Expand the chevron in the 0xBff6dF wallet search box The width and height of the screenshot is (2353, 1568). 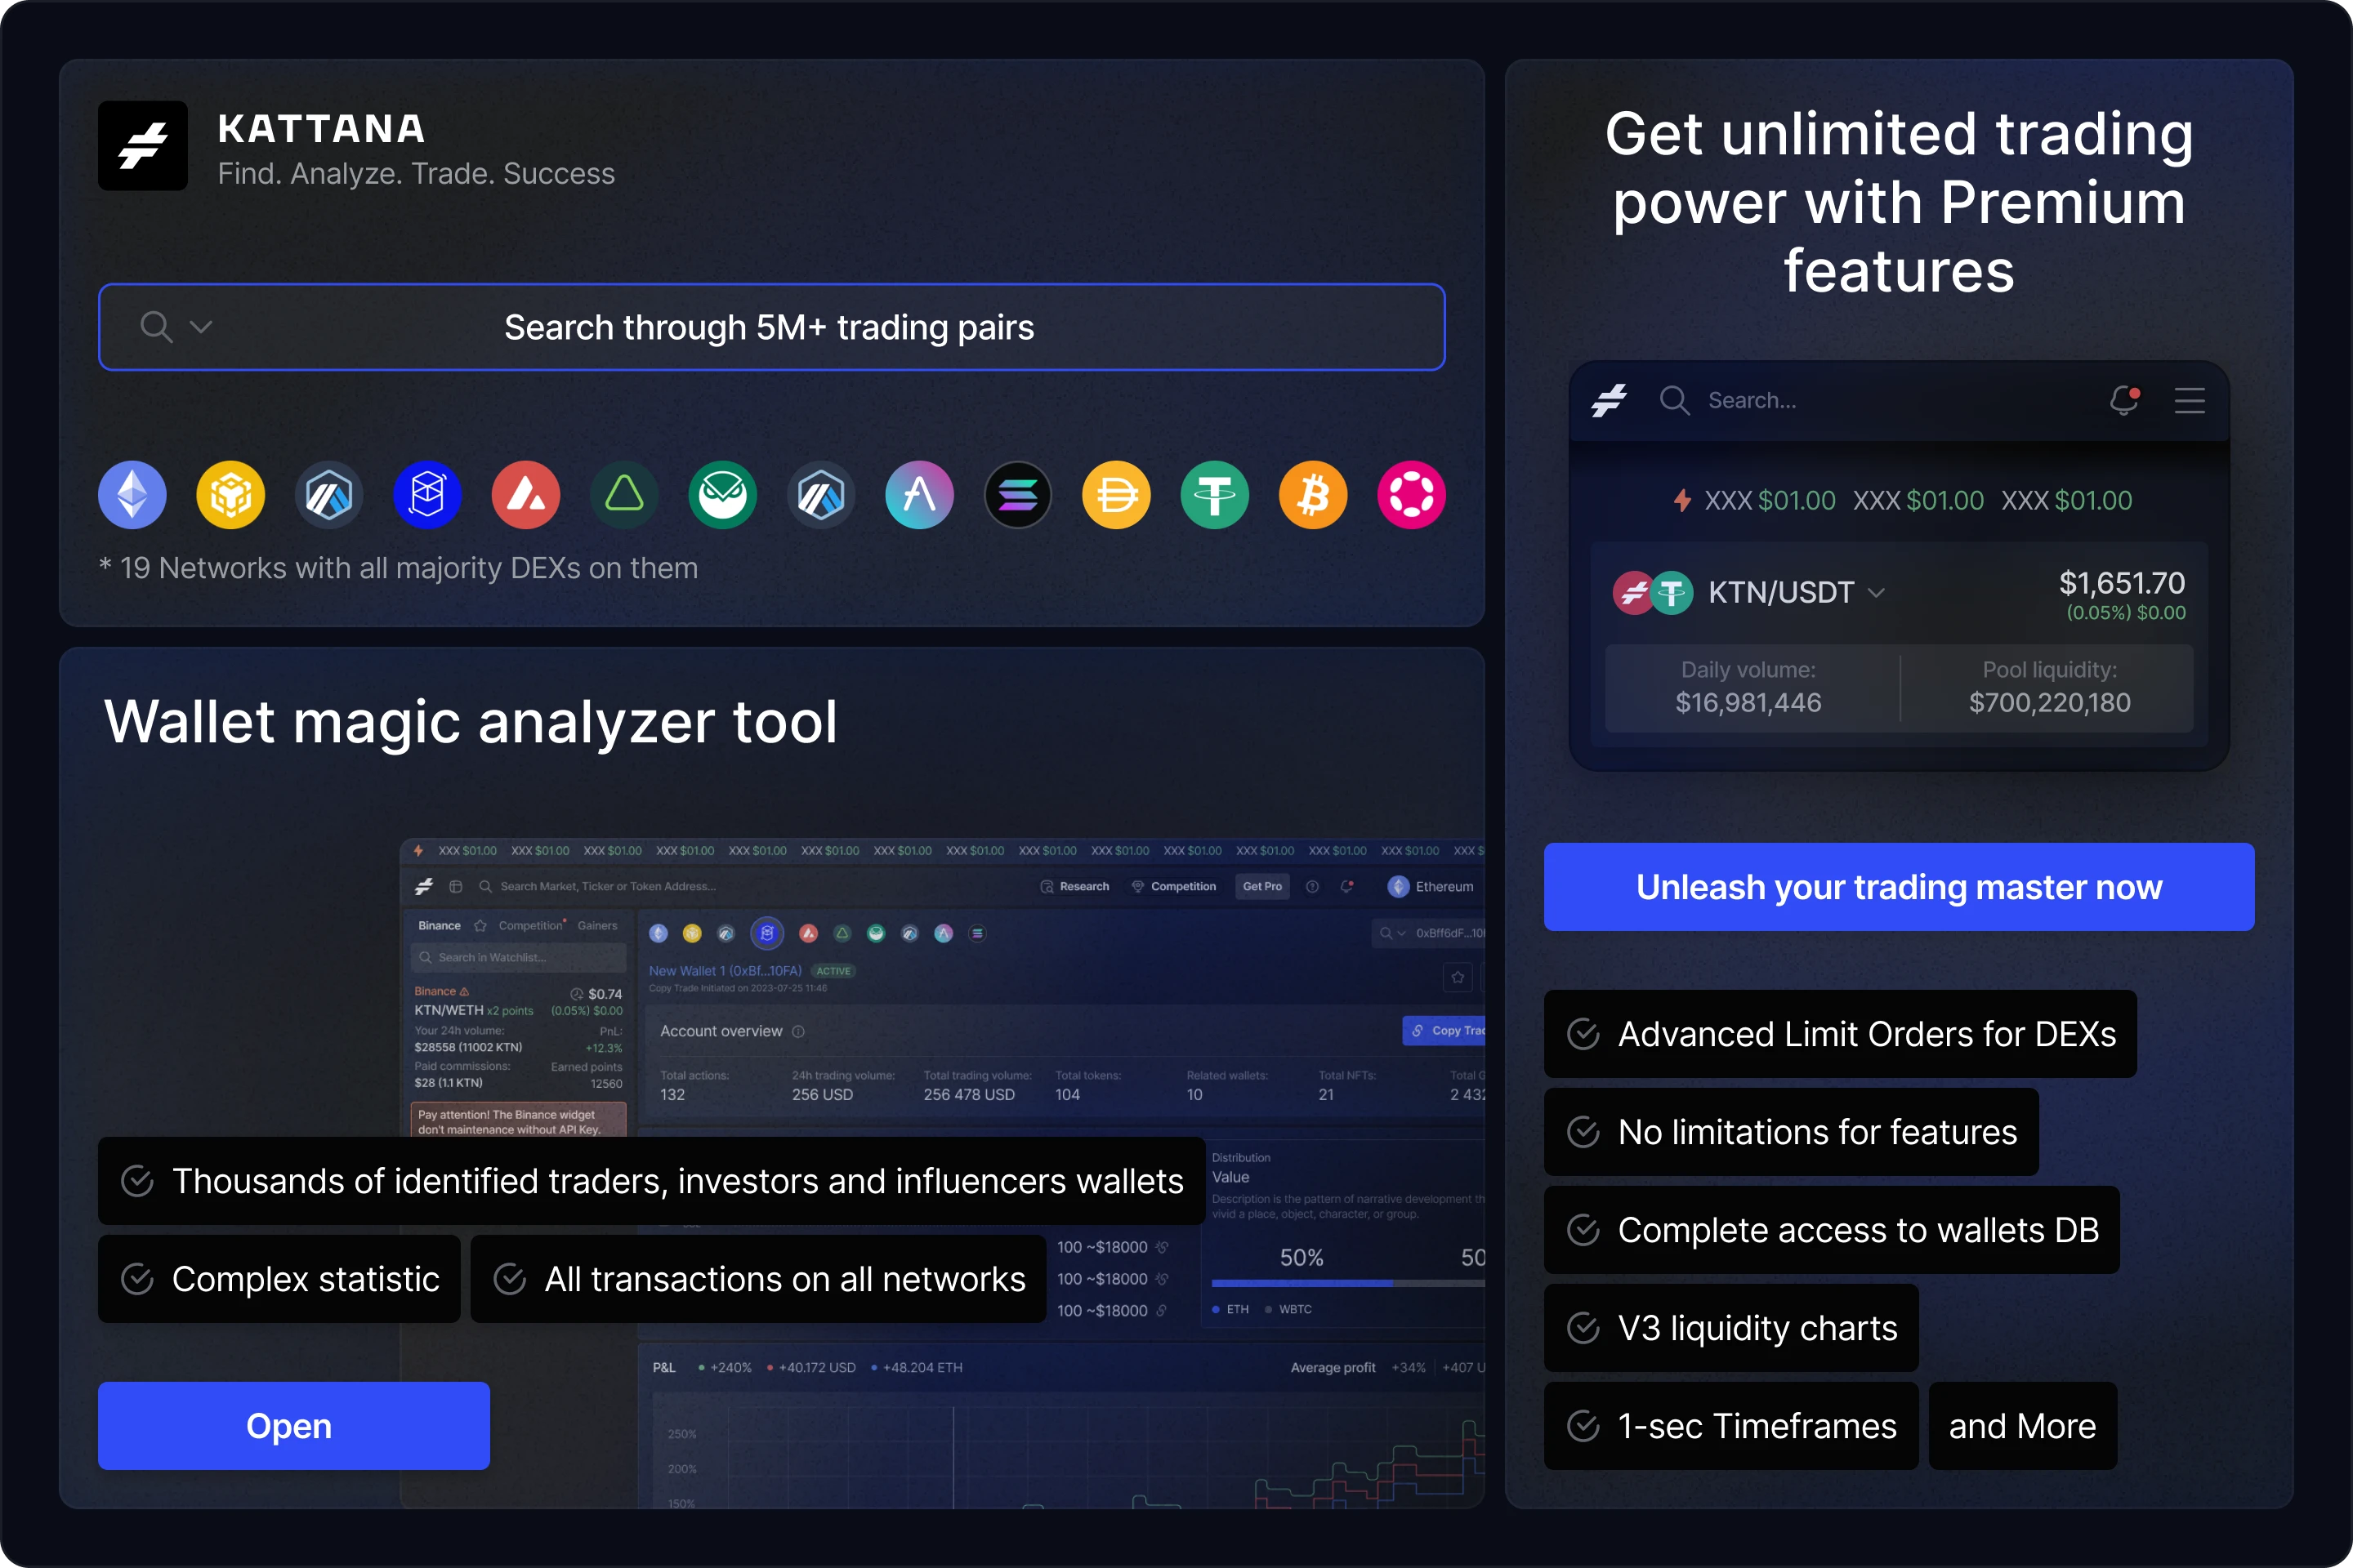tap(1402, 933)
